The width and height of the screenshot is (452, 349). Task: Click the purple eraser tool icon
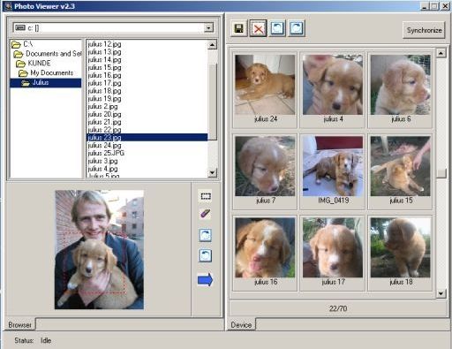click(205, 214)
